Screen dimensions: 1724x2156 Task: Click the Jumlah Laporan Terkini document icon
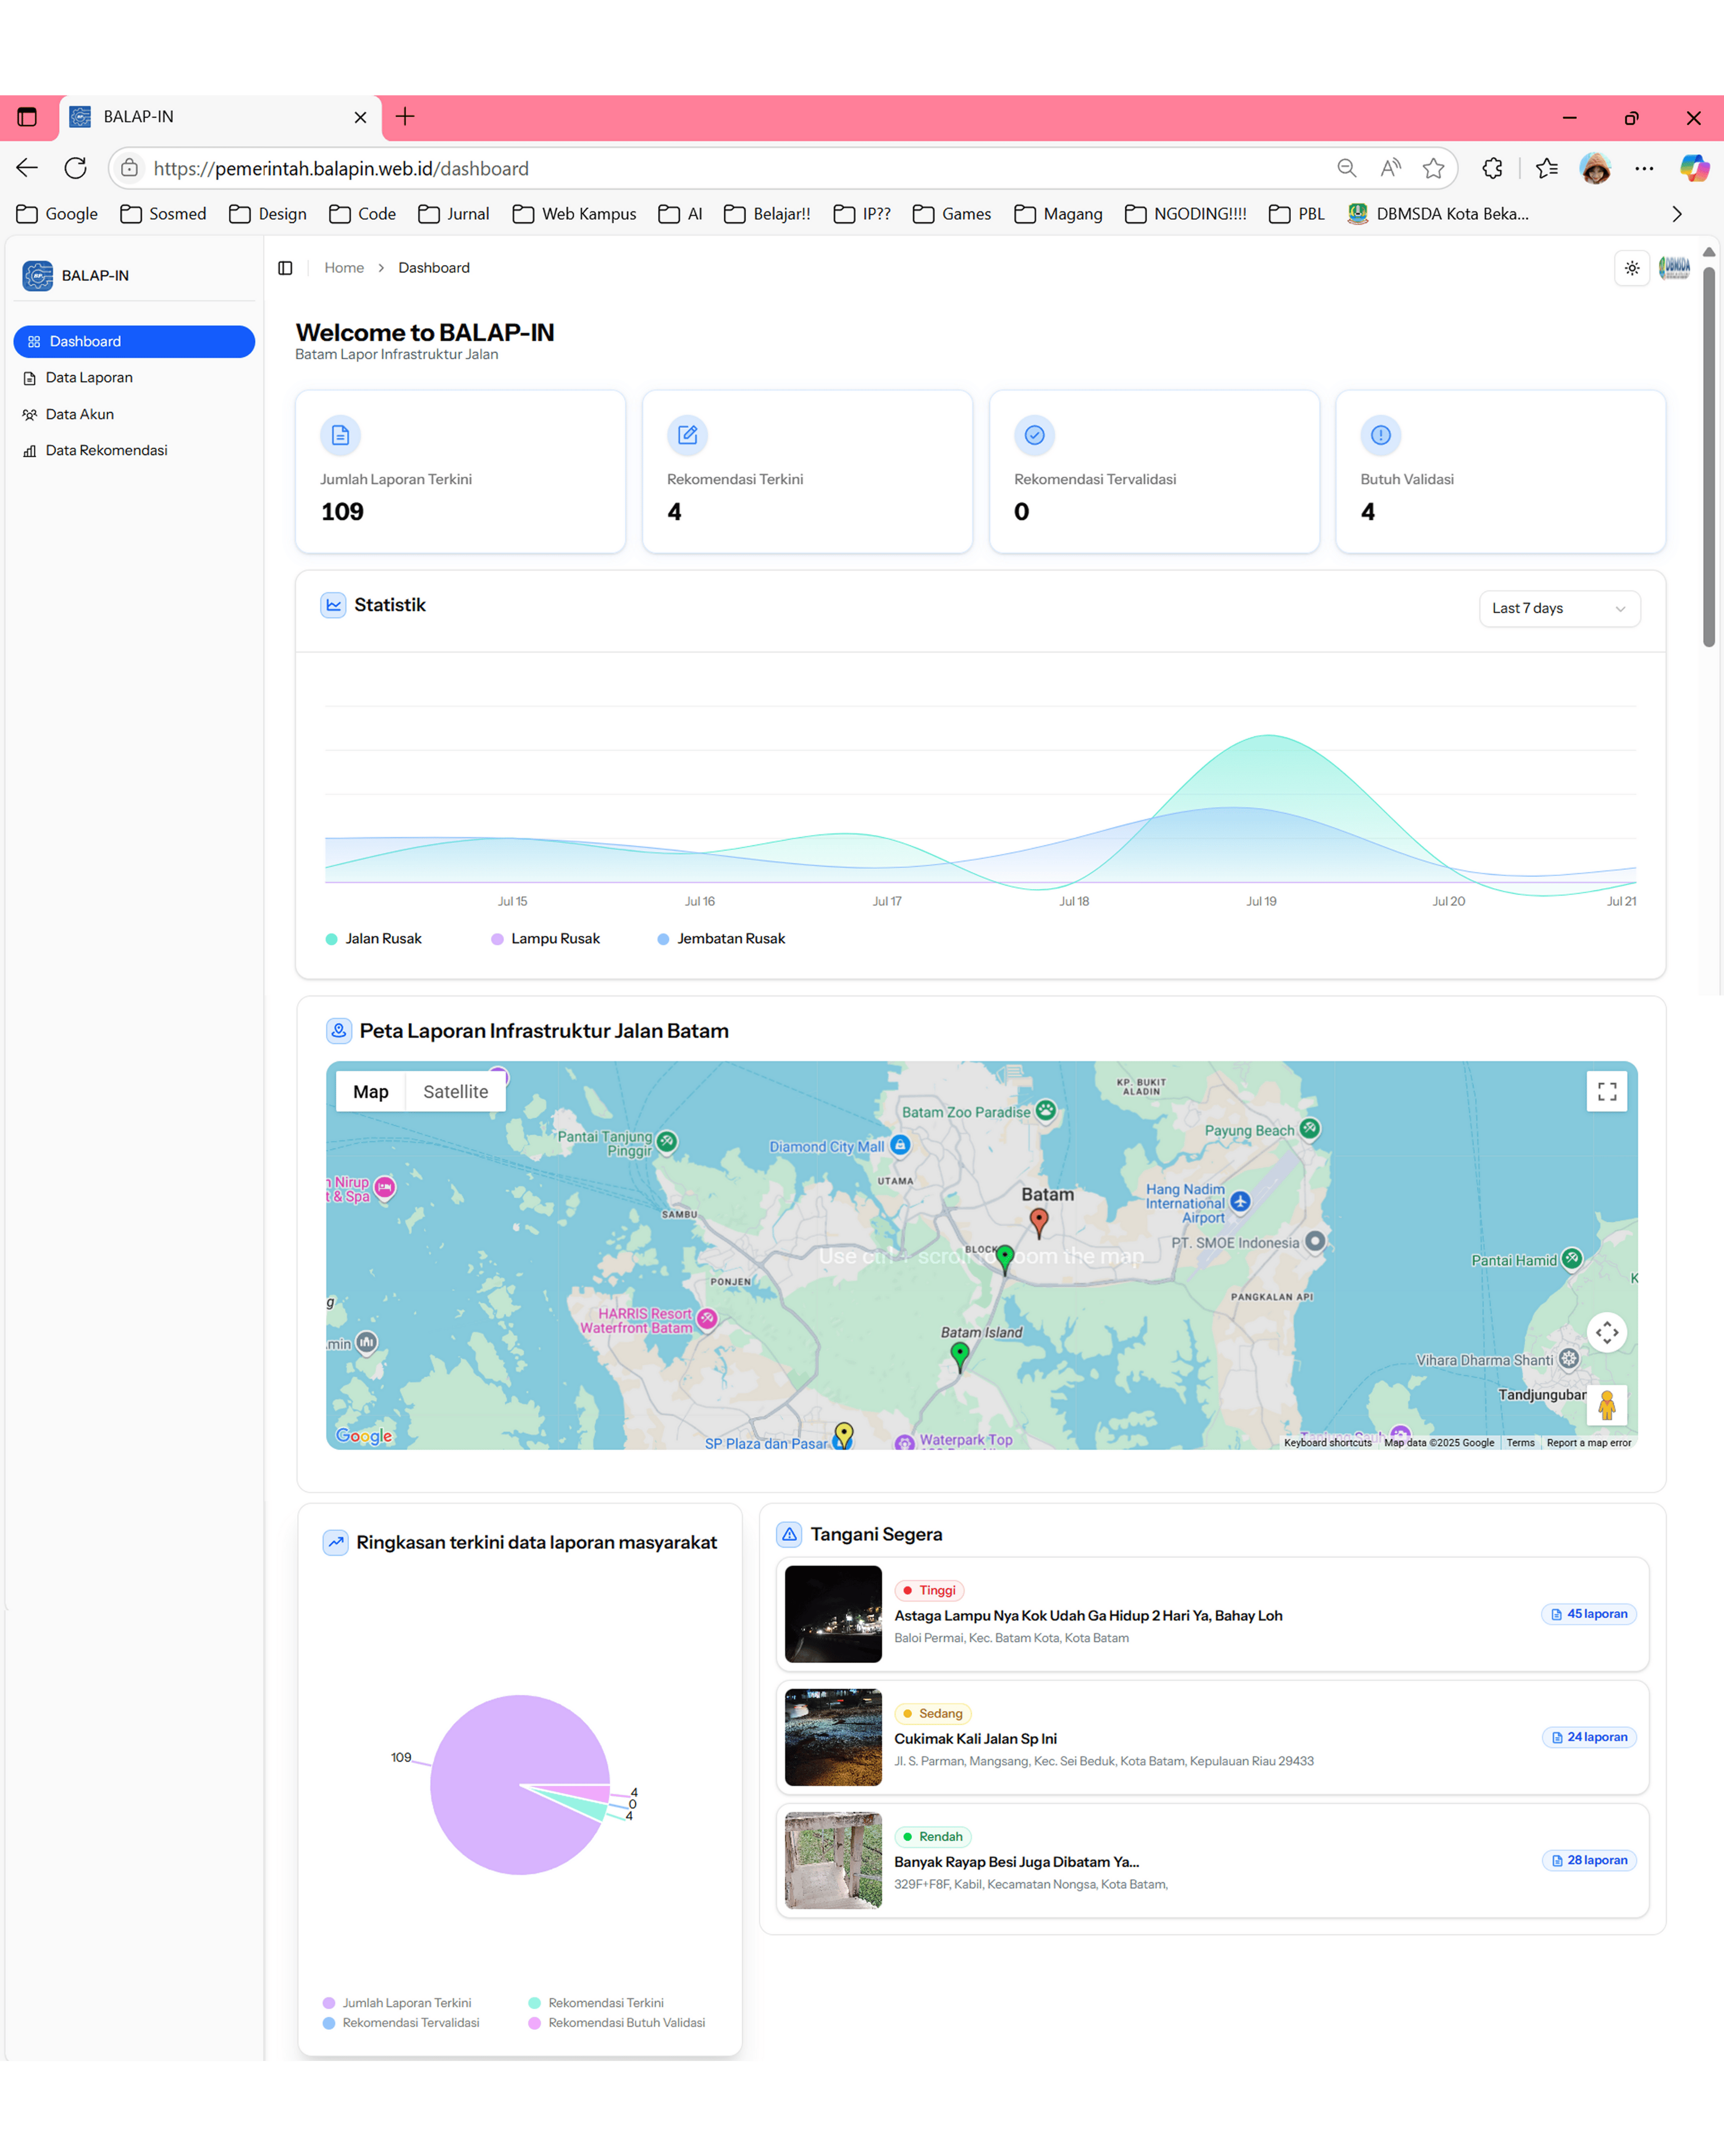(340, 435)
